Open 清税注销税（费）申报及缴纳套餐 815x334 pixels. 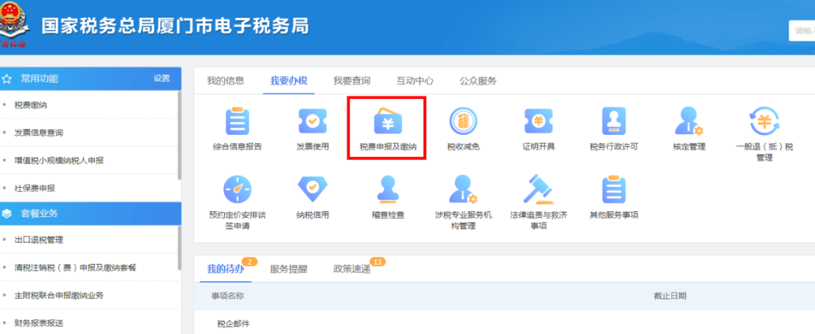tap(75, 268)
